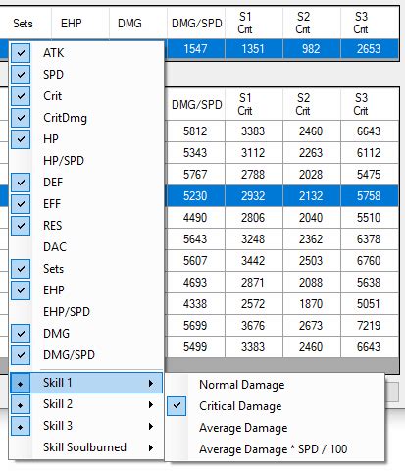Select the row with DMG/SPD 5812

196,131
